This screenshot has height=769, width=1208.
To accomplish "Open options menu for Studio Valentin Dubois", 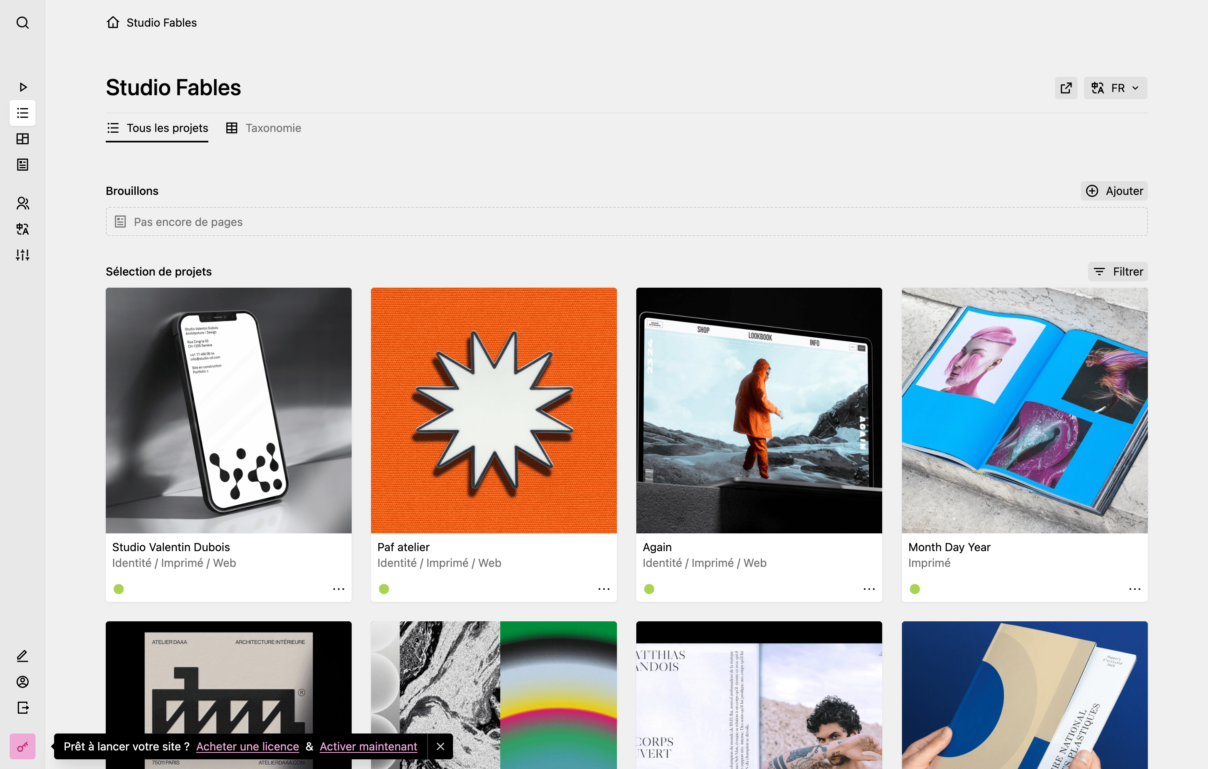I will click(339, 589).
